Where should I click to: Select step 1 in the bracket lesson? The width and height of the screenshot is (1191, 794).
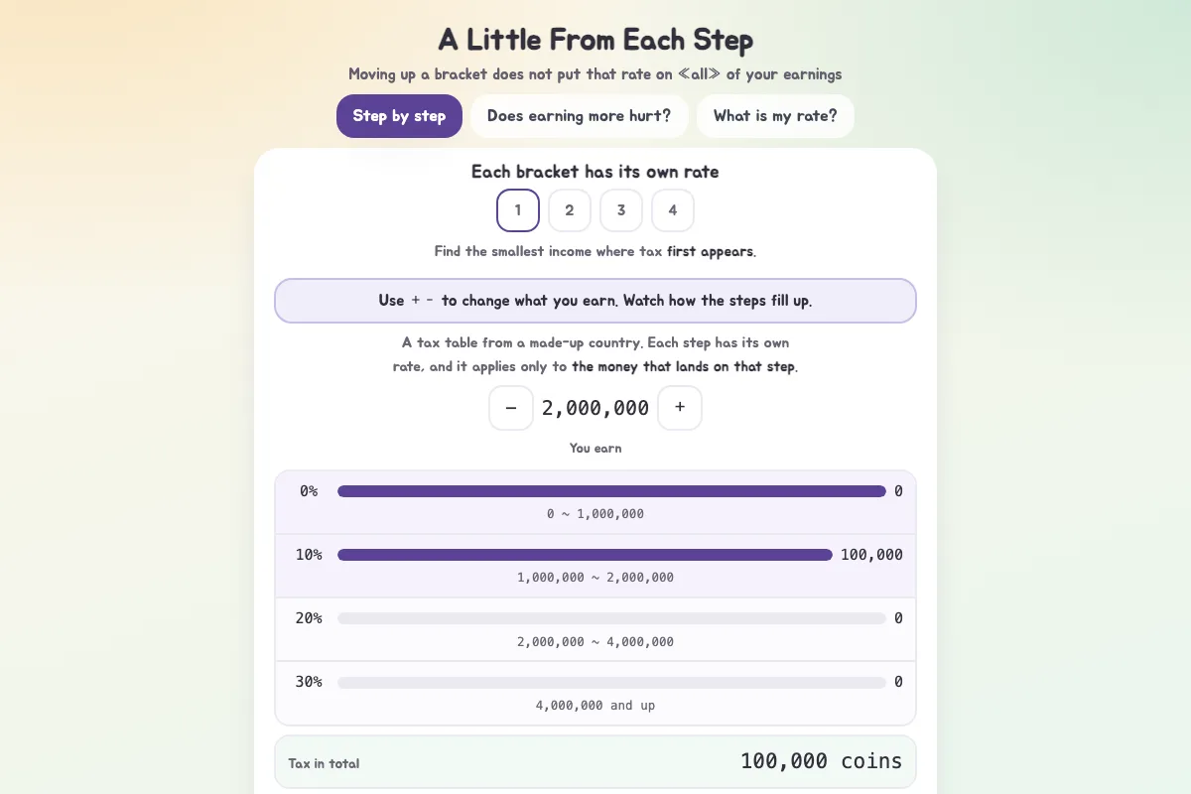(518, 210)
